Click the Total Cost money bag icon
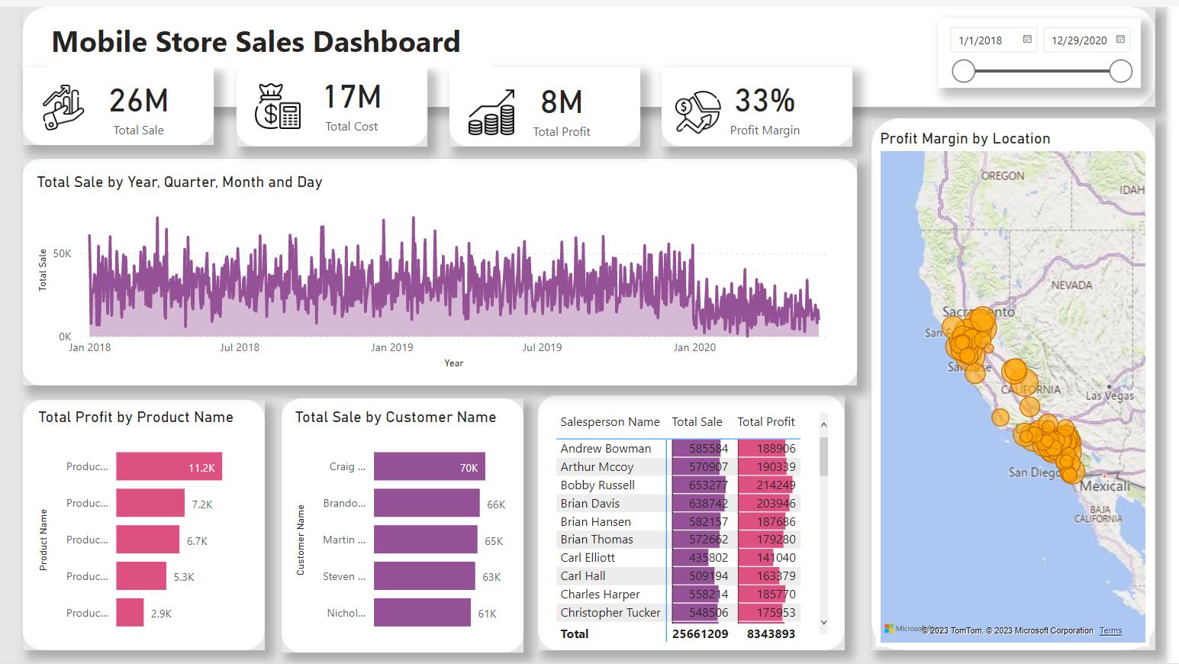 278,107
